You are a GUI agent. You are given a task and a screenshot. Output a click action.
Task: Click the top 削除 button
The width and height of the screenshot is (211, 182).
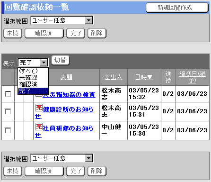point(97,33)
